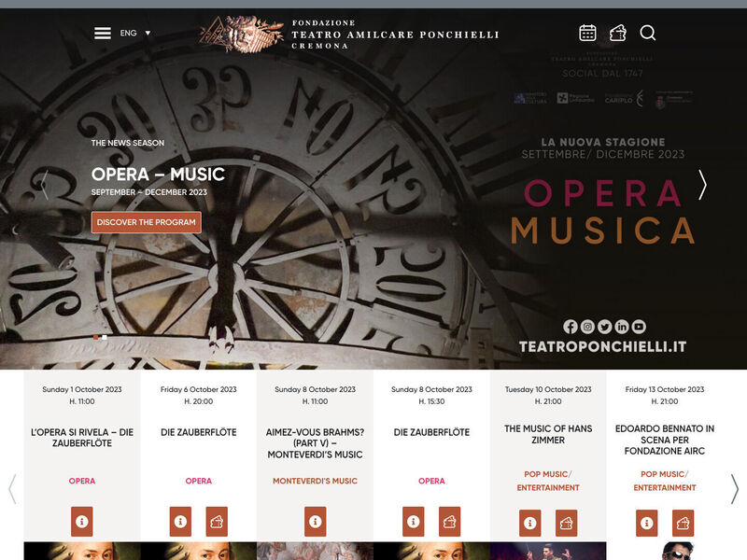The height and width of the screenshot is (560, 747).
Task: Open Sunday 8 October 15:30 Die Zauberflöte title
Action: point(431,432)
